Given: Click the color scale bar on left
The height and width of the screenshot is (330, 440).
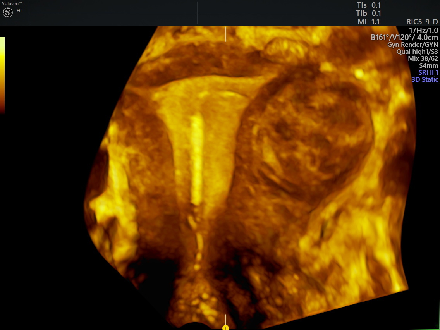Looking at the screenshot, I should 2,75.
